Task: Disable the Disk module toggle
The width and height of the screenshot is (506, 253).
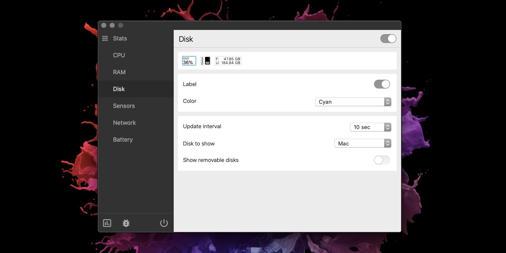Action: 388,38
